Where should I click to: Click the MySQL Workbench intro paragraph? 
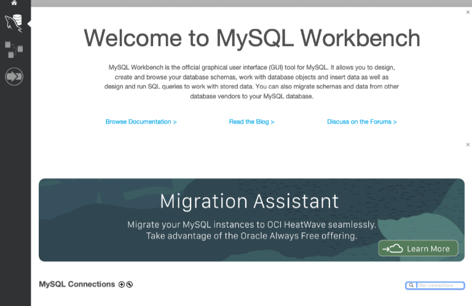coord(251,82)
